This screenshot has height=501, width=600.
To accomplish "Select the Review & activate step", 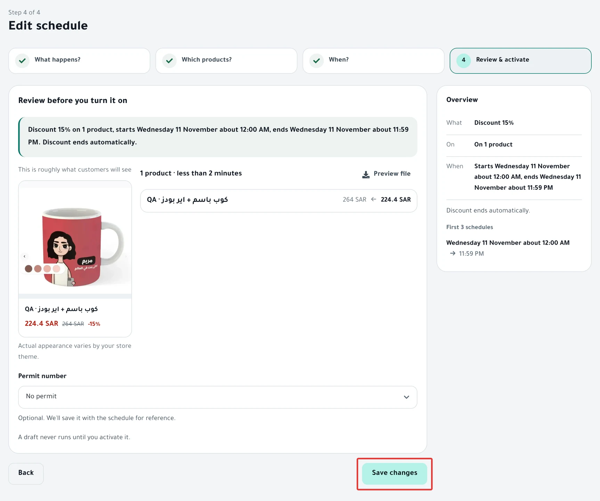I will [520, 61].
